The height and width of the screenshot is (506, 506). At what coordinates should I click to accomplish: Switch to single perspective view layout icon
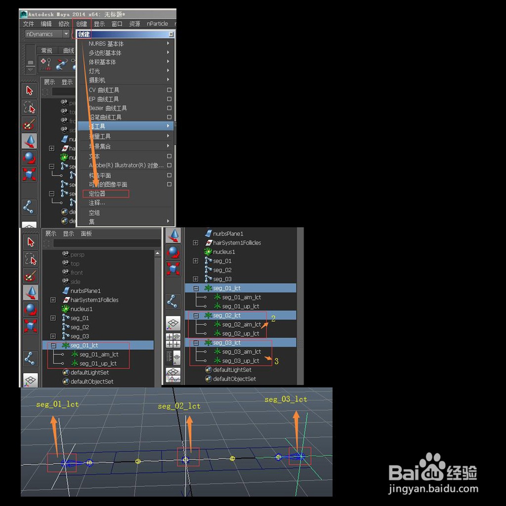click(173, 323)
